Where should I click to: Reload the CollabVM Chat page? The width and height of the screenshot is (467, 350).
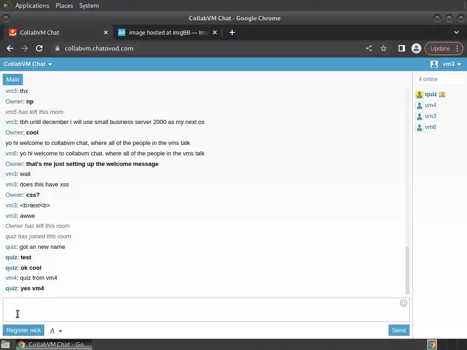(x=39, y=48)
